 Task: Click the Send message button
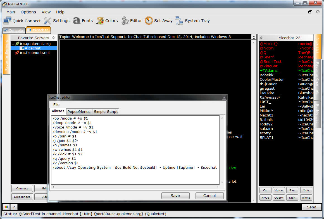tap(311, 207)
